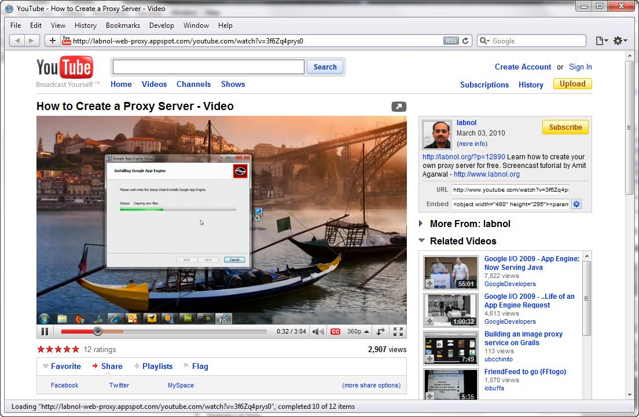Image resolution: width=639 pixels, height=417 pixels.
Task: Open the browser settings gear menu
Action: 620,41
